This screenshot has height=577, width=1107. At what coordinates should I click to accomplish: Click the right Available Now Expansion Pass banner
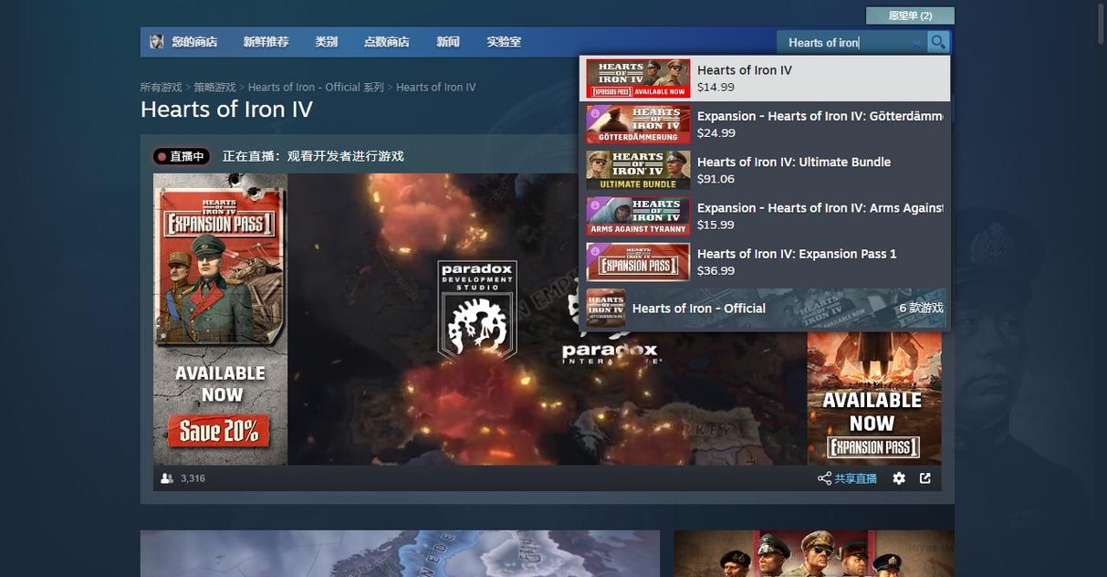pyautogui.click(x=874, y=398)
